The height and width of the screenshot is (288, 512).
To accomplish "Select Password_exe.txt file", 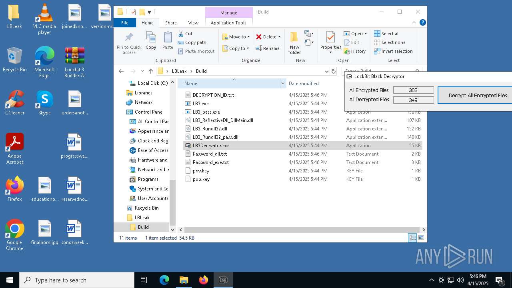I will tap(211, 162).
